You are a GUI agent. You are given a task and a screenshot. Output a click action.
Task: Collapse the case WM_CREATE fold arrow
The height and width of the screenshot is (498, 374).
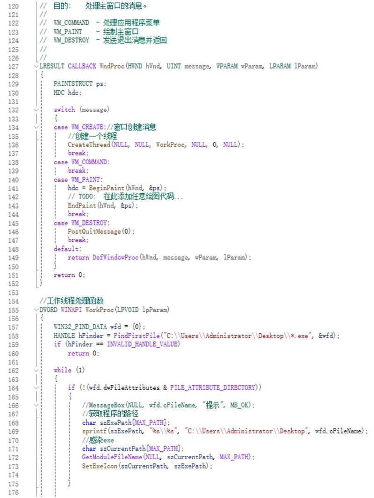[36, 127]
